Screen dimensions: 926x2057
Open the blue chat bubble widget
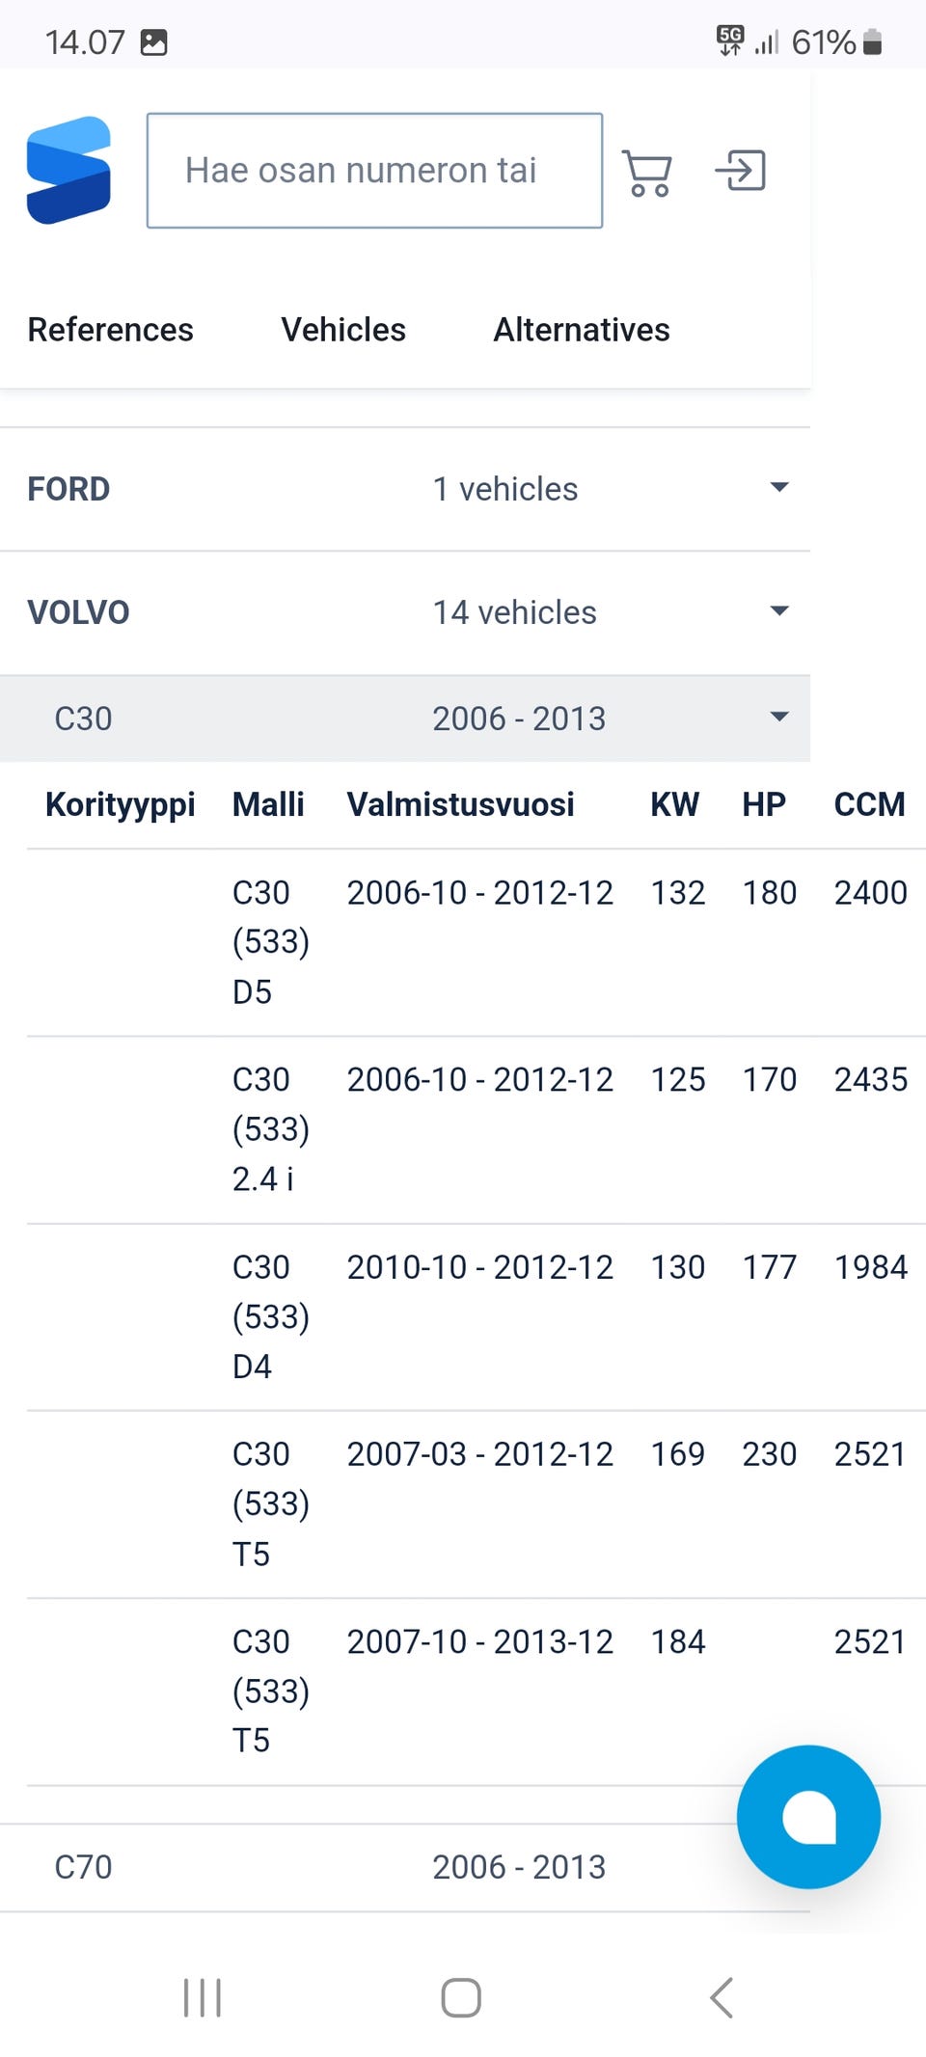(808, 1816)
